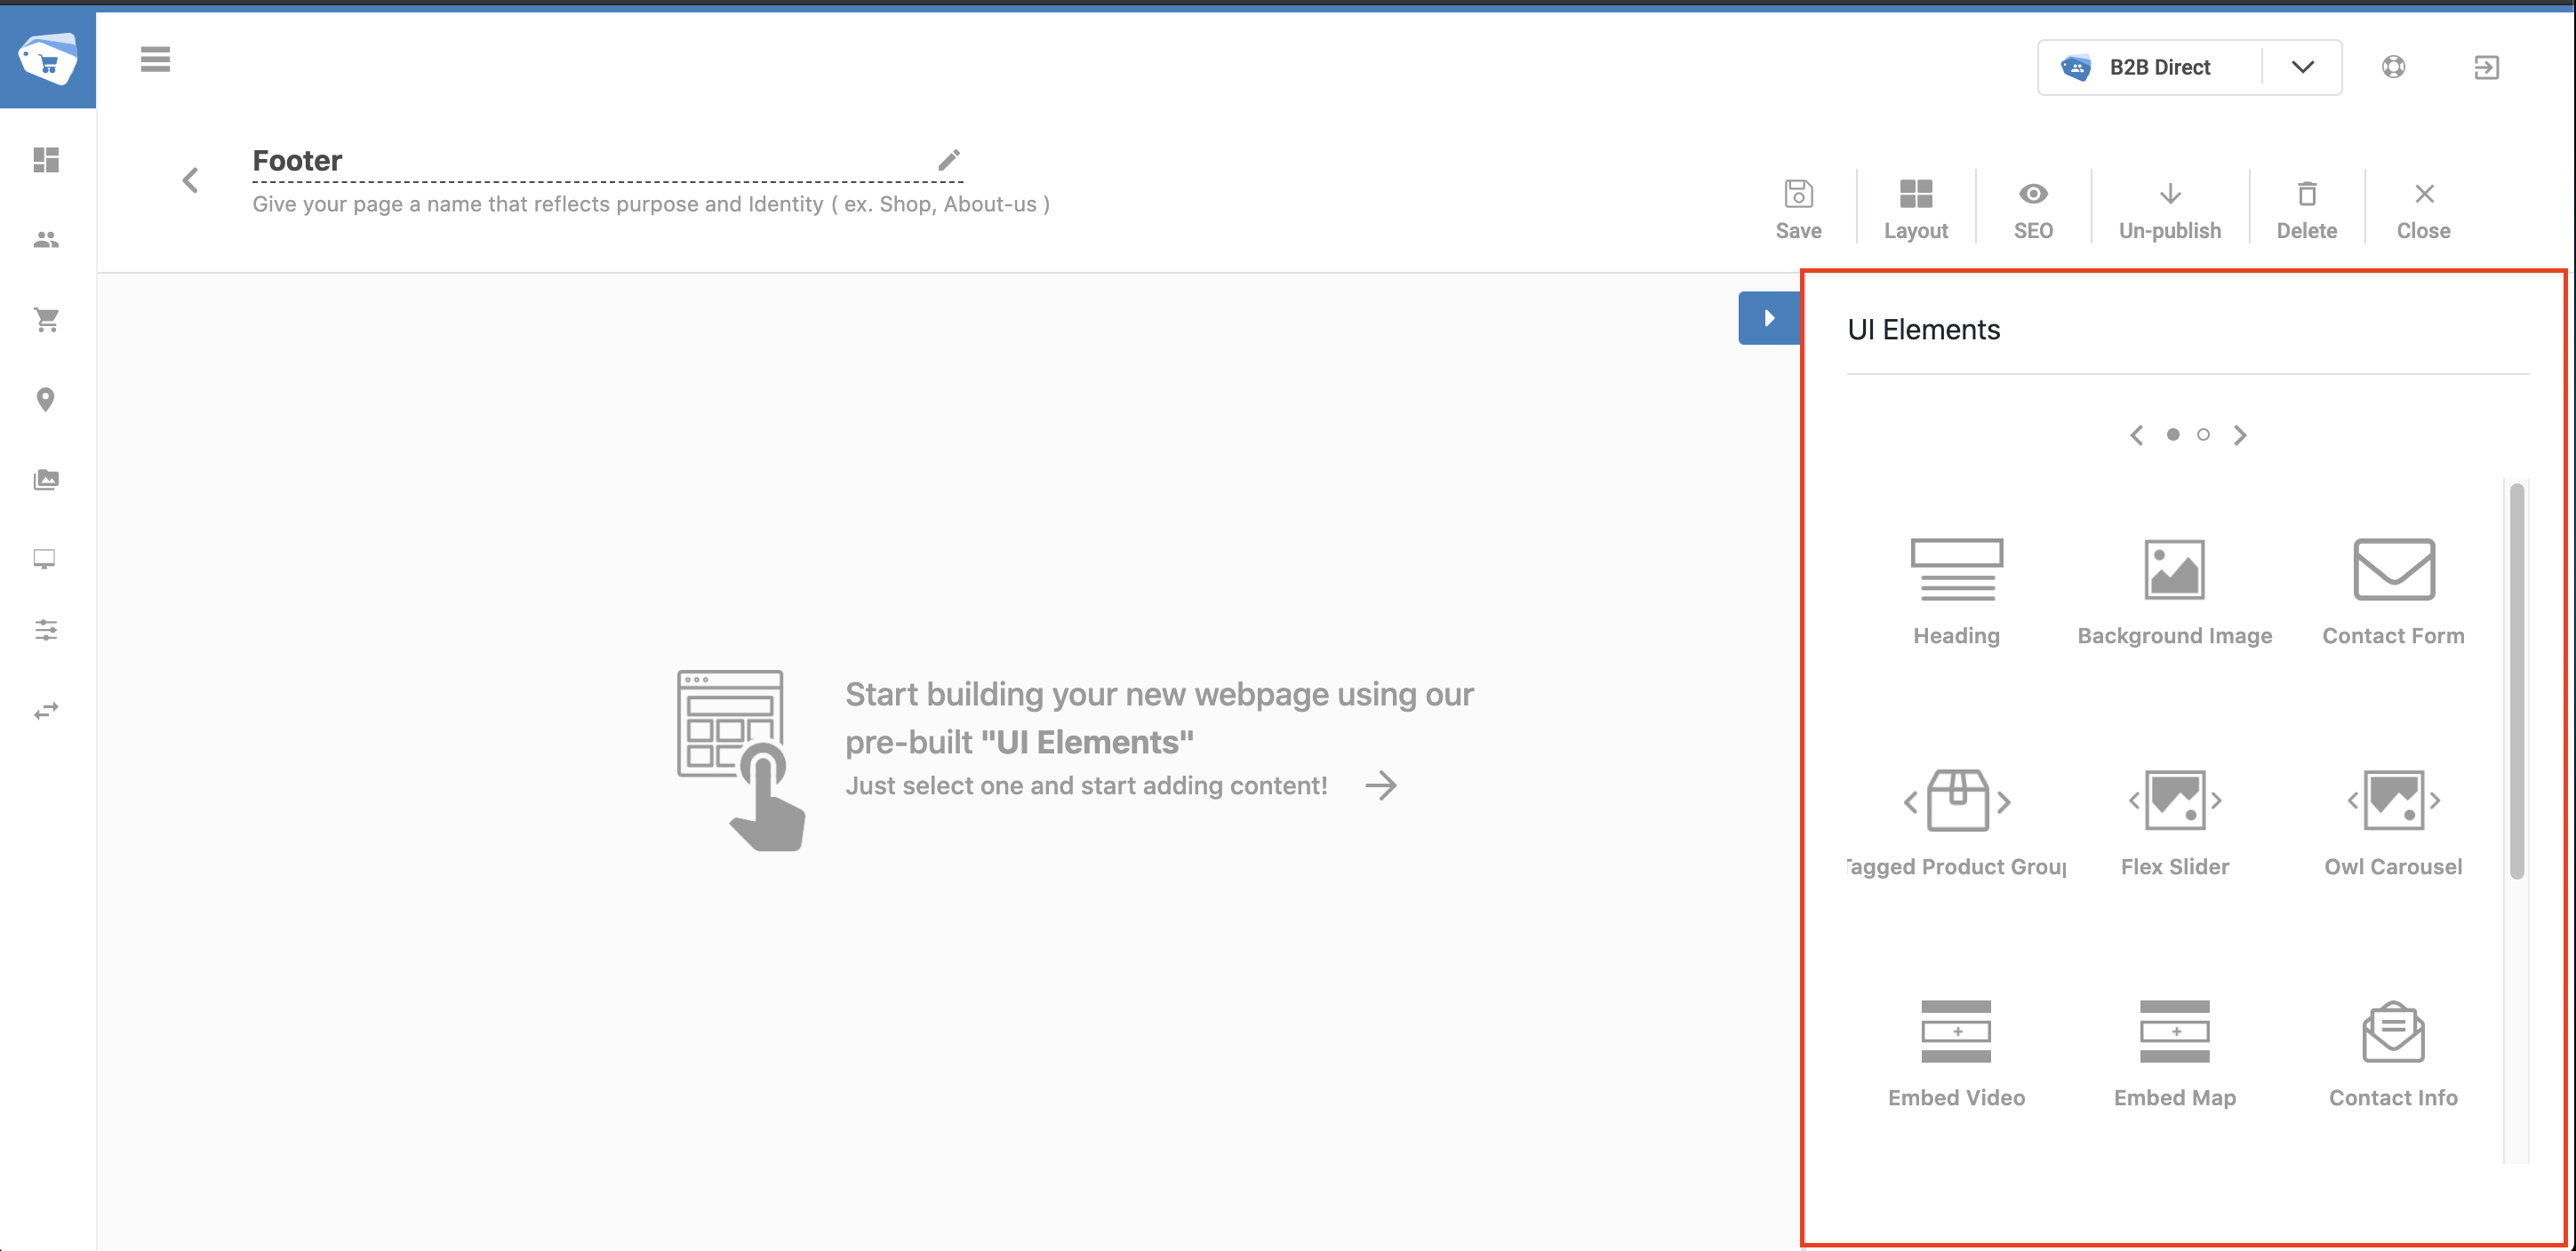
Task: Switch to second UI Elements page dot
Action: (x=2203, y=434)
